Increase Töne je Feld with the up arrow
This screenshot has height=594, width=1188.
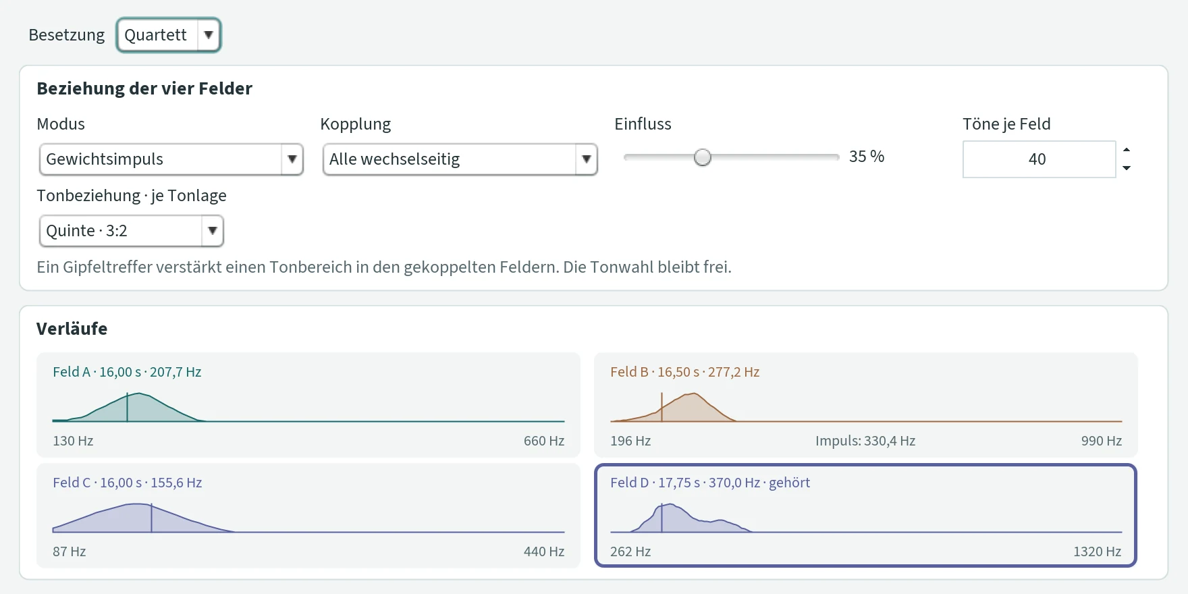click(x=1127, y=150)
